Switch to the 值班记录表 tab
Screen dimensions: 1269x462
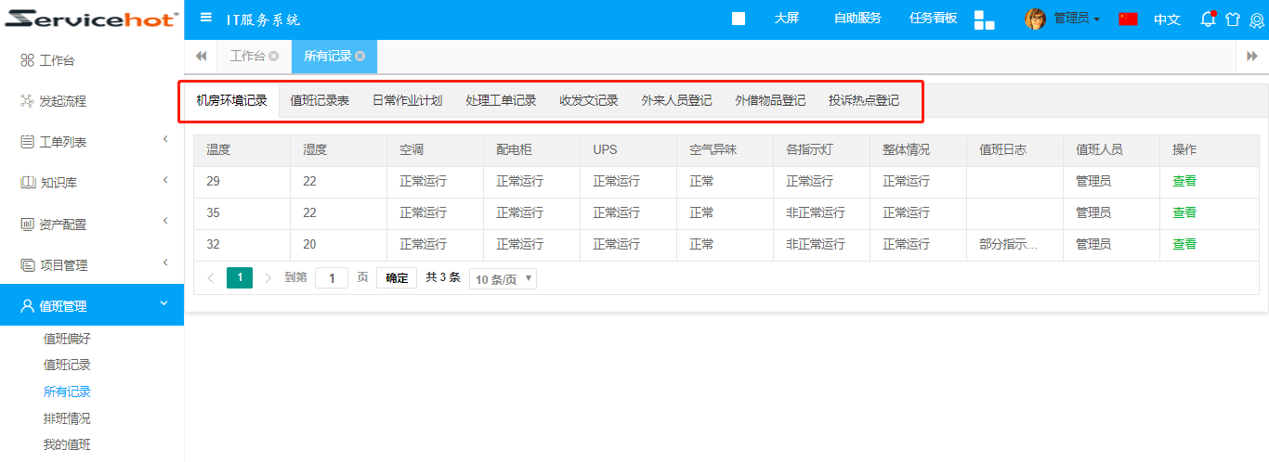tap(320, 101)
